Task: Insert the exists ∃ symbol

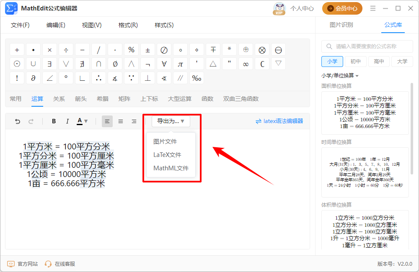Action: pos(50,64)
